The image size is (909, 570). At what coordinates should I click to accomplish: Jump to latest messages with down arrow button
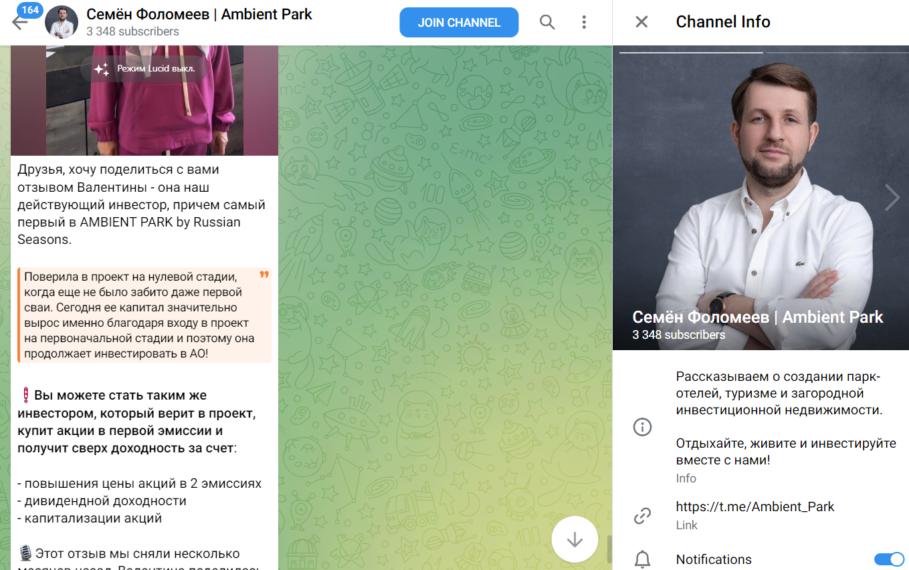tap(575, 539)
